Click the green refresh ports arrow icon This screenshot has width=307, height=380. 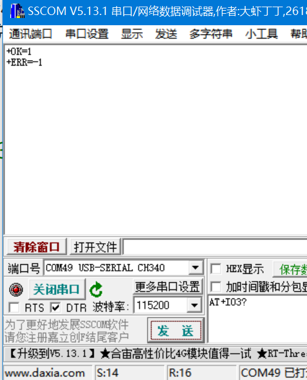click(x=96, y=289)
